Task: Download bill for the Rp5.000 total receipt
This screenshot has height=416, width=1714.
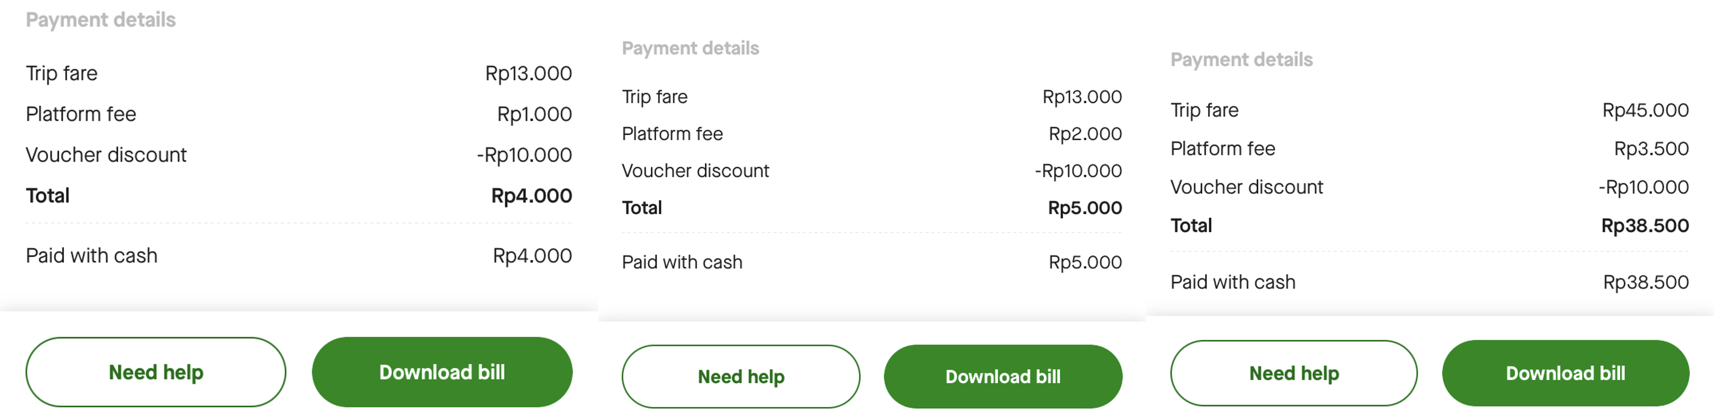Action: coord(1003,376)
